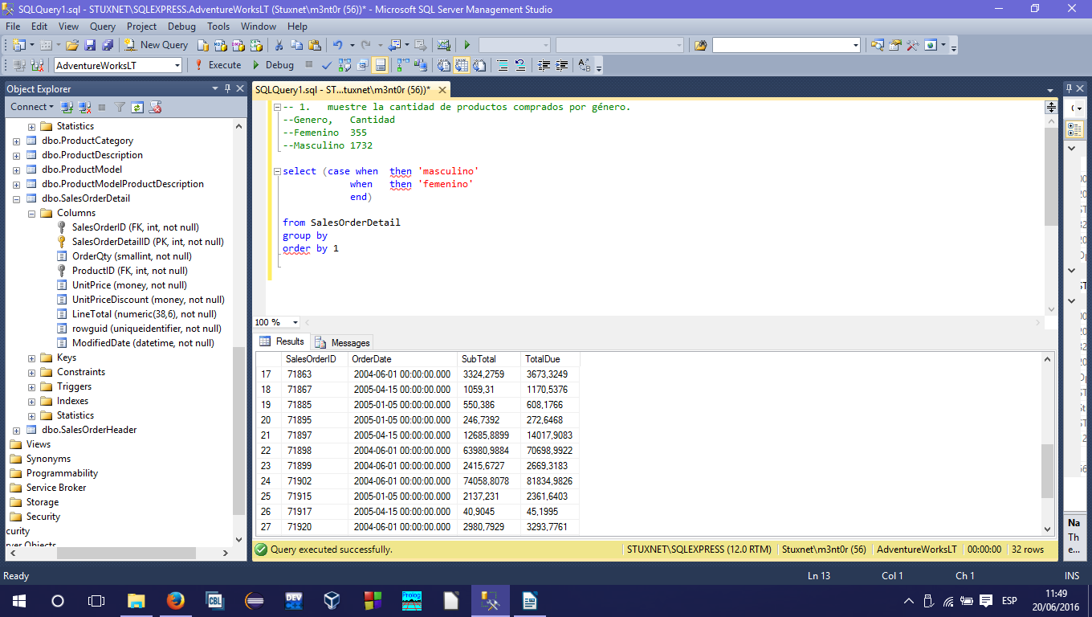Click the Analysis Services MDX Query icon
Viewport: 1092px width, 617px height.
[x=219, y=45]
